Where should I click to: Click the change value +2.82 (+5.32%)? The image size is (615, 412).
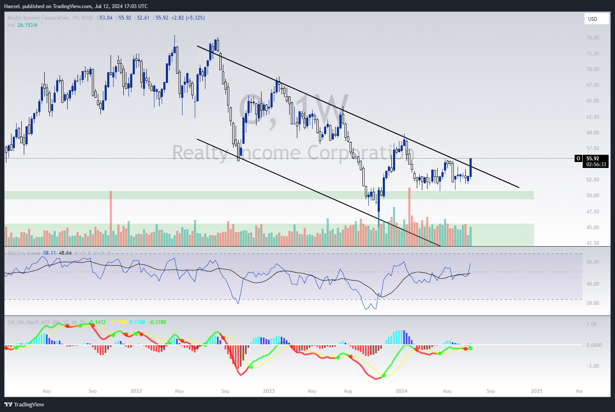pyautogui.click(x=188, y=18)
